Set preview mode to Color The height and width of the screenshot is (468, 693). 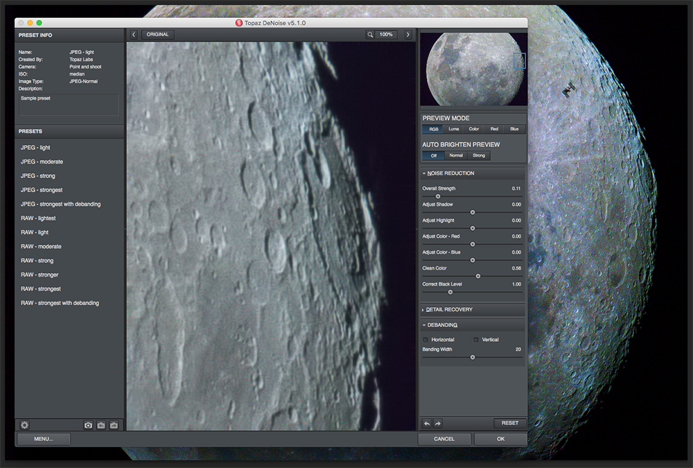(x=474, y=129)
